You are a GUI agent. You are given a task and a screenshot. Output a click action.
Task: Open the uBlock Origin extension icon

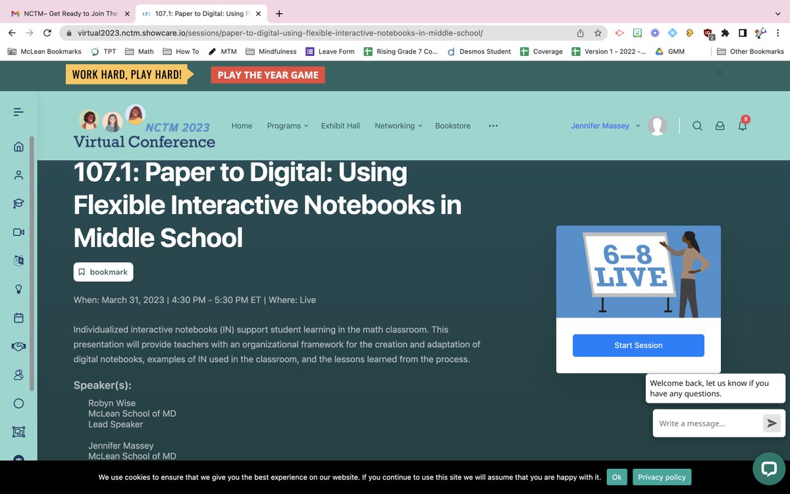pos(708,33)
